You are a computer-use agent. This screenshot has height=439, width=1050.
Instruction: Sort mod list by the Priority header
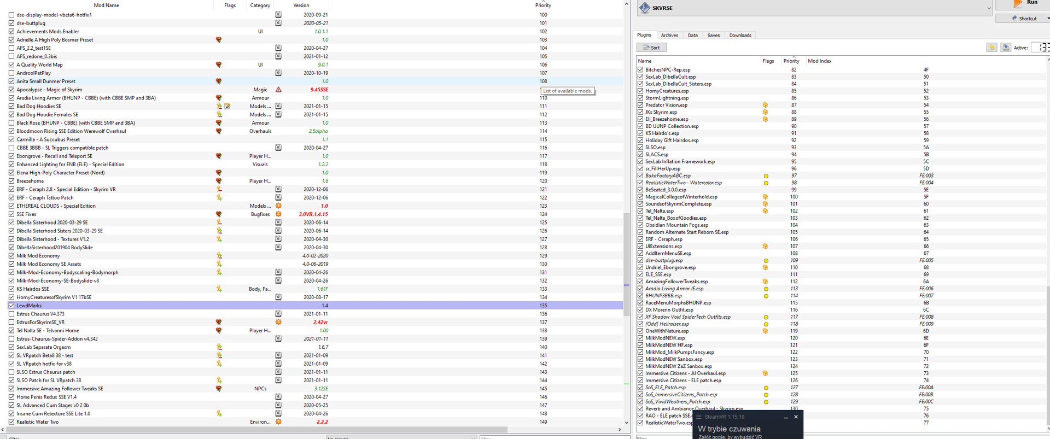(x=543, y=5)
